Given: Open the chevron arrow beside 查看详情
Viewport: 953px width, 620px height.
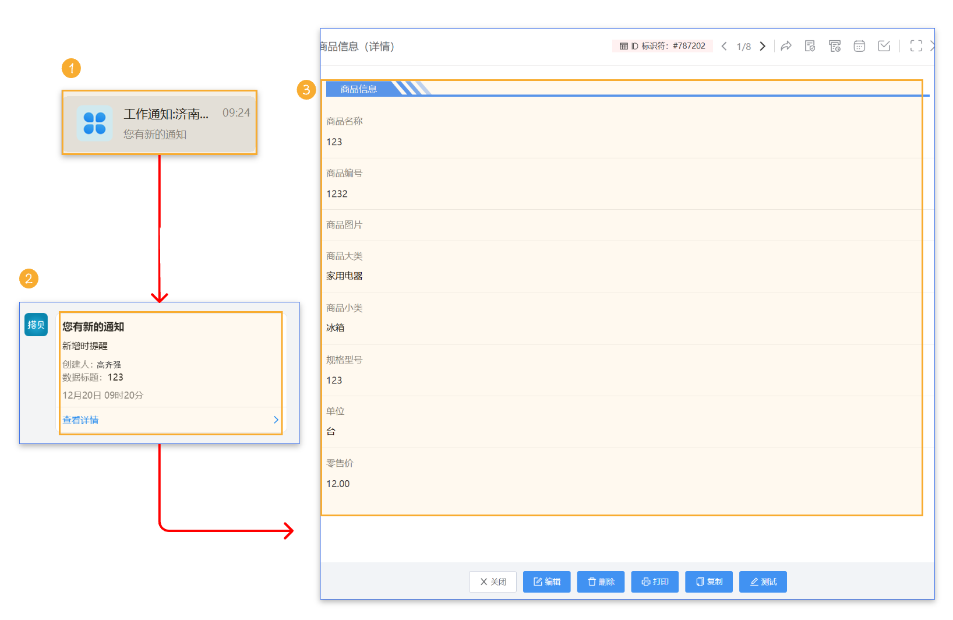Looking at the screenshot, I should 276,420.
